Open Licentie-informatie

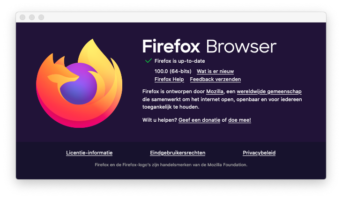(x=89, y=153)
